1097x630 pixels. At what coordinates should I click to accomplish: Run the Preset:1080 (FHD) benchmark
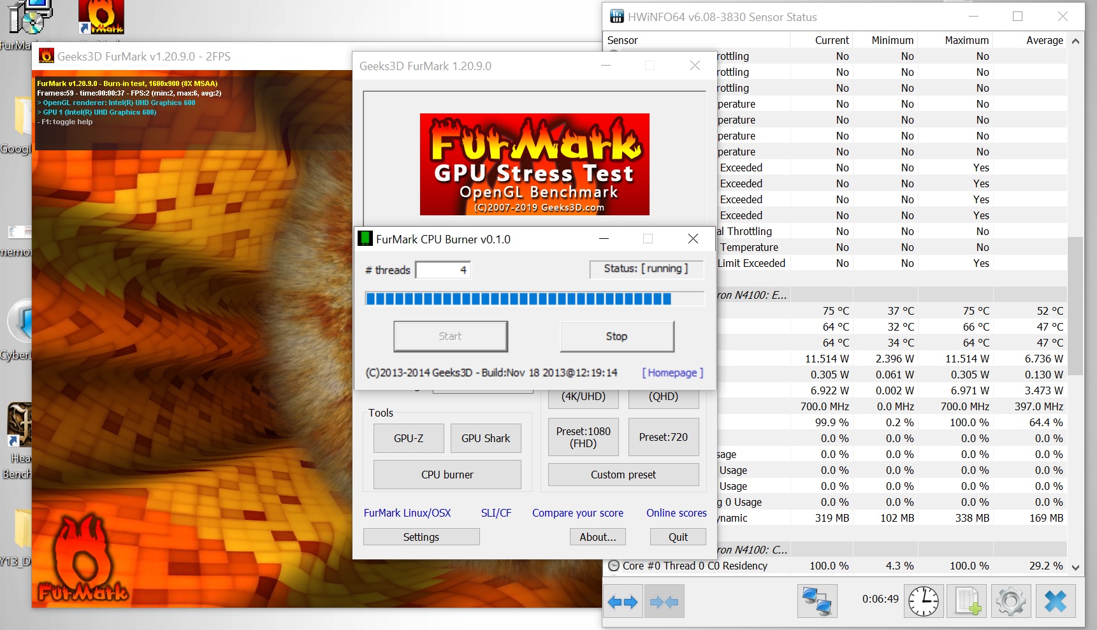point(583,437)
